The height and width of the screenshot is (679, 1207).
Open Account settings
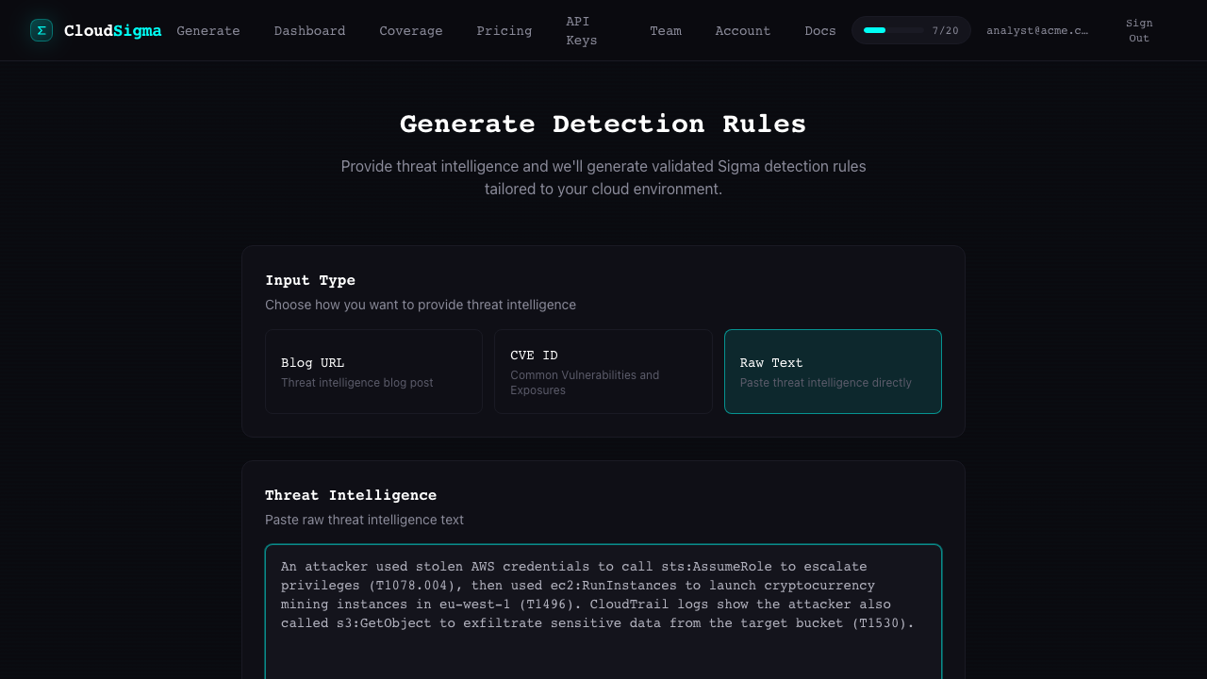click(x=742, y=30)
